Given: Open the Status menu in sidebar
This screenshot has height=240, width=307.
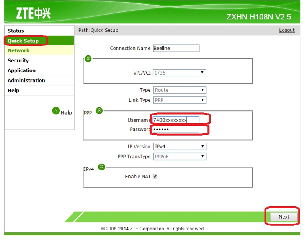Looking at the screenshot, I should [x=16, y=31].
